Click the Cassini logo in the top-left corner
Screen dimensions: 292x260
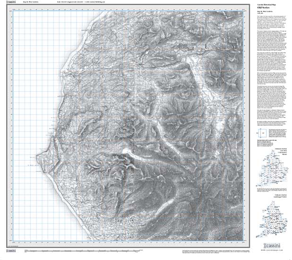click(x=6, y=4)
